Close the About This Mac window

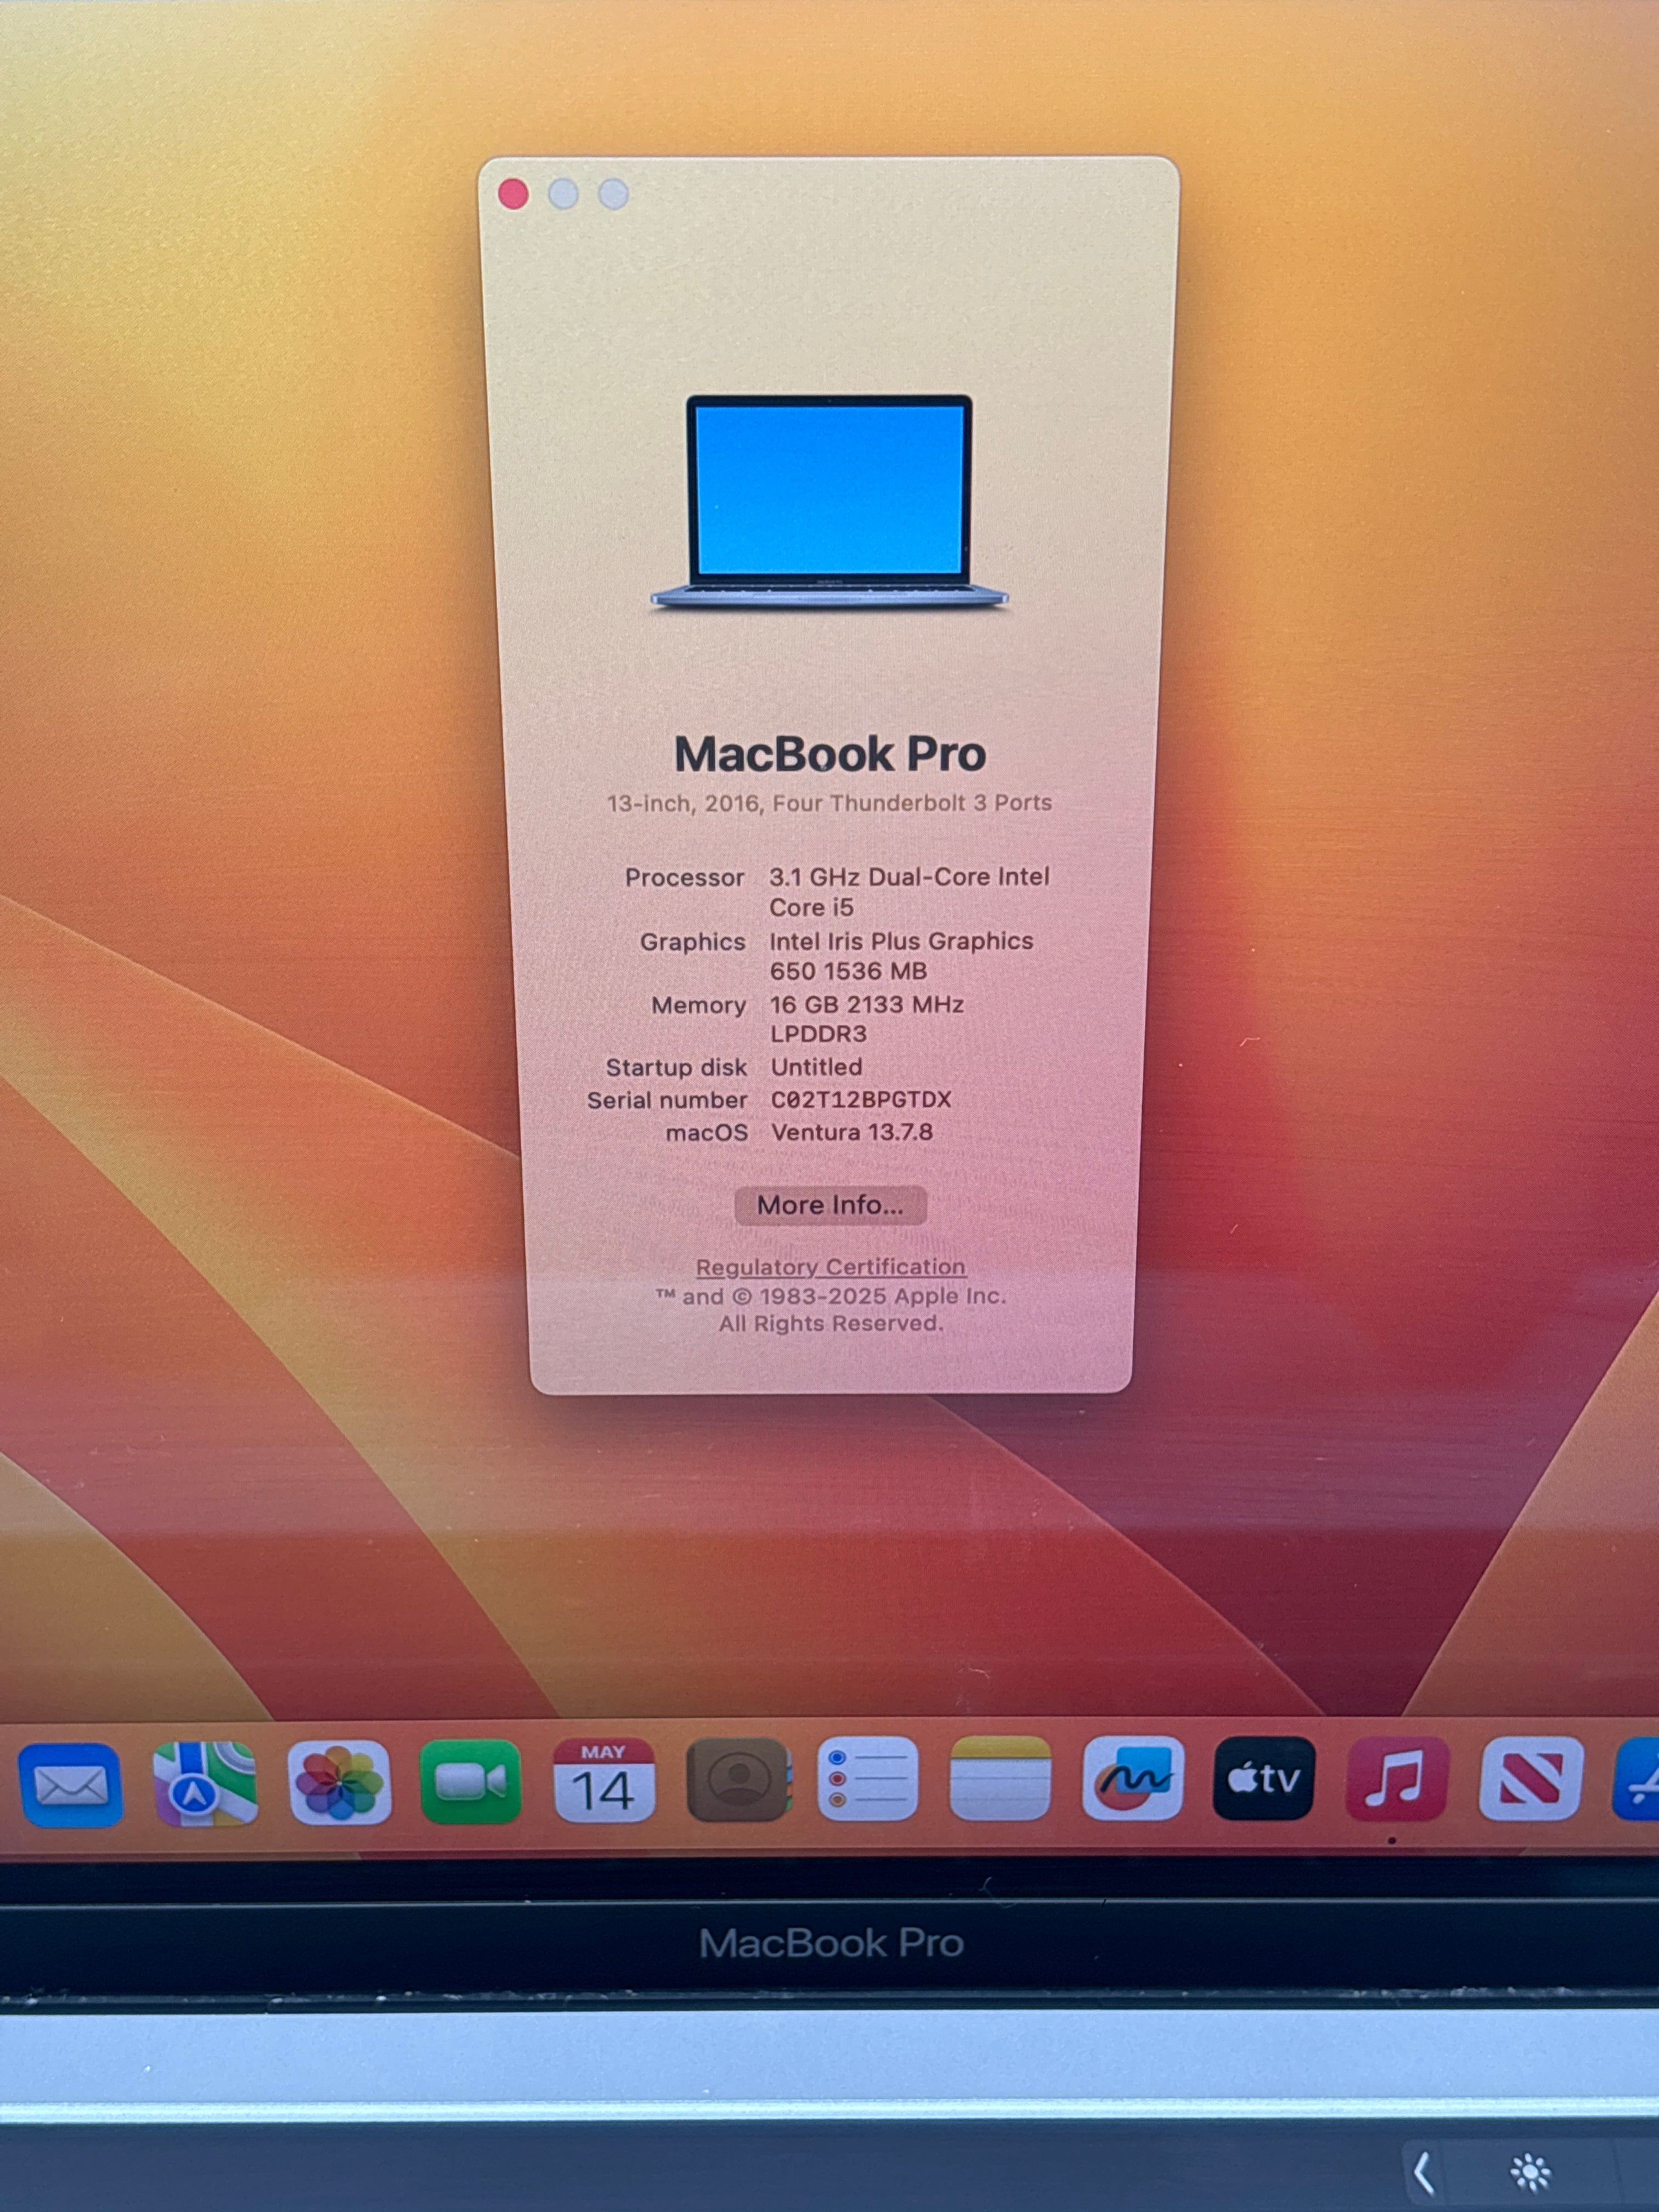point(513,194)
